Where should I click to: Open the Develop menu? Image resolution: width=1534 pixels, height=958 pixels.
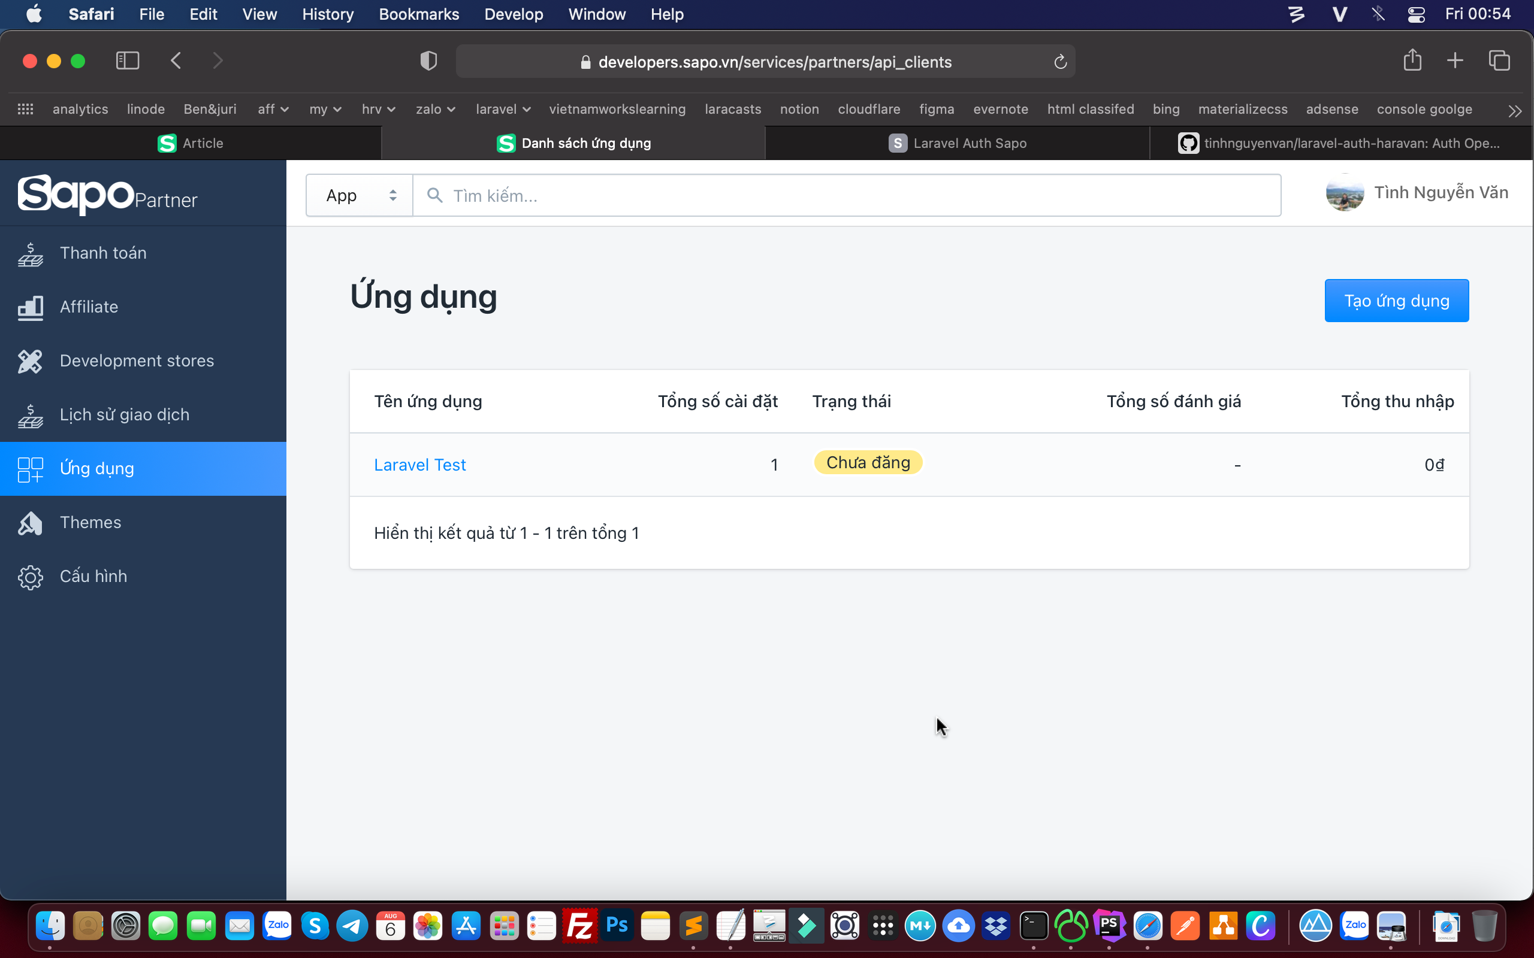(x=514, y=14)
